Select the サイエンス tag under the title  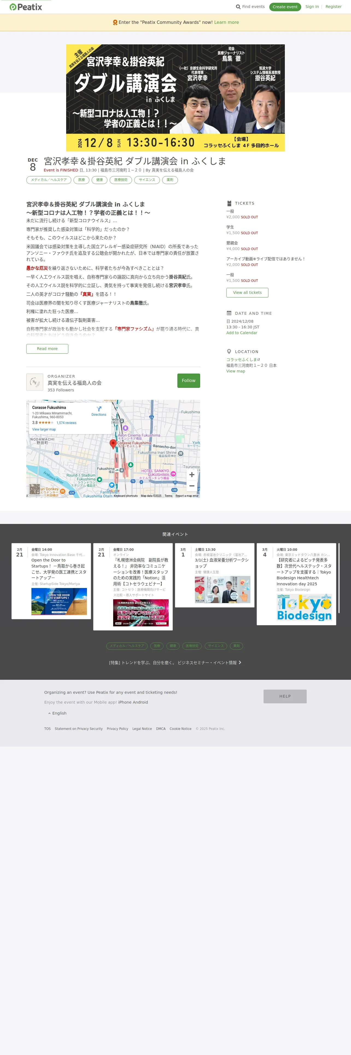(x=147, y=180)
